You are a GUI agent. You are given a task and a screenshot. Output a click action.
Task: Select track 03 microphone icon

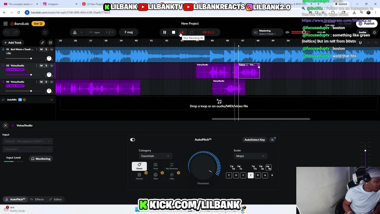[3, 82]
